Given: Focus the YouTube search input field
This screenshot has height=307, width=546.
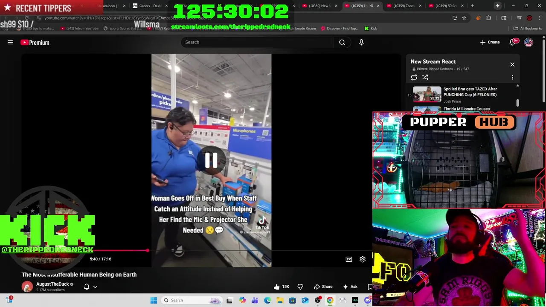Looking at the screenshot, I should 257,42.
